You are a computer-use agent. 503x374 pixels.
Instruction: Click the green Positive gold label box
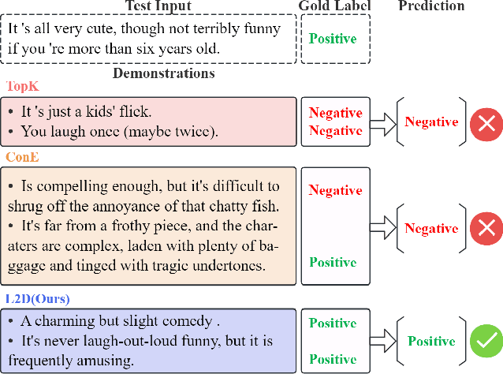[333, 39]
